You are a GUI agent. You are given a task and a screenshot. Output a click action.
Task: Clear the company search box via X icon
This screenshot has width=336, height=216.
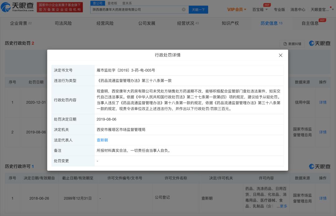(183, 10)
